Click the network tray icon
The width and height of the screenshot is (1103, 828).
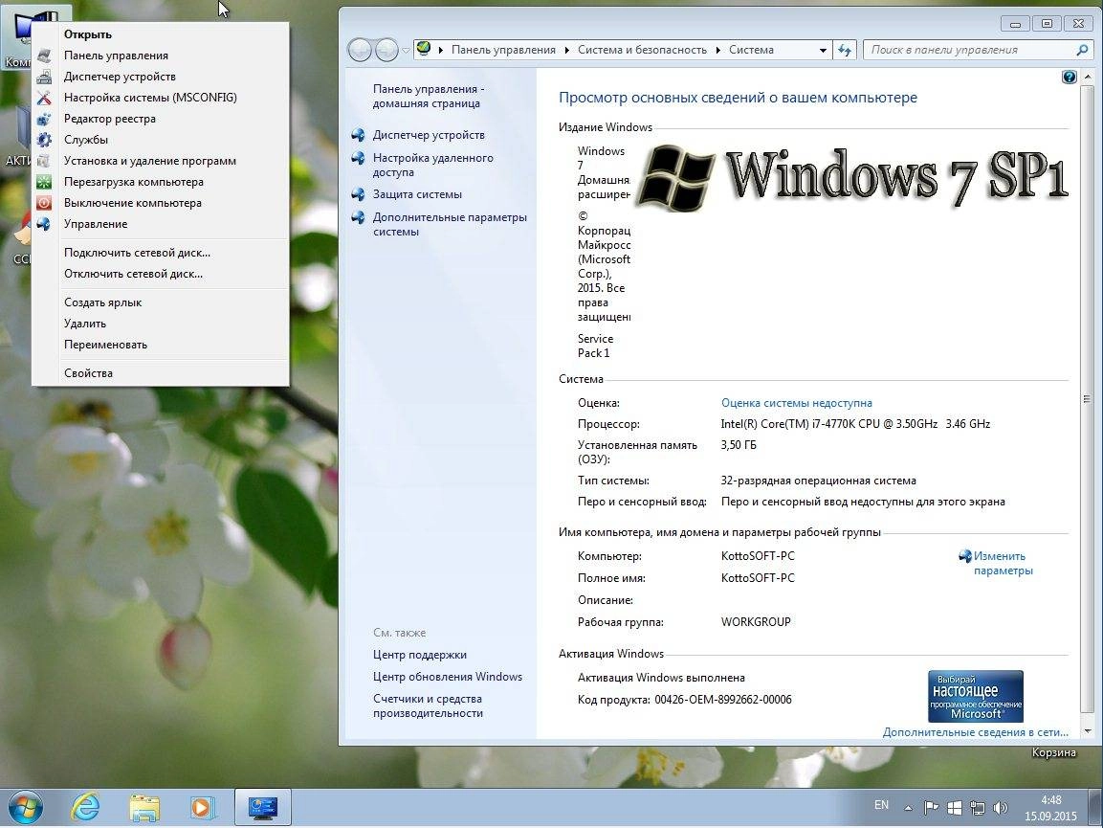click(x=977, y=808)
